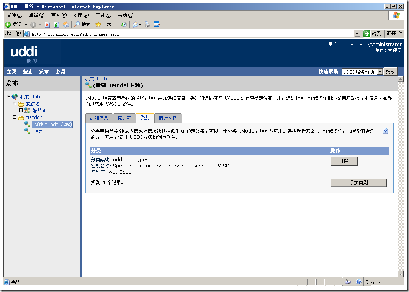The width and height of the screenshot is (409, 292).
Task: Open the 工具(T) menu
Action: [103, 15]
